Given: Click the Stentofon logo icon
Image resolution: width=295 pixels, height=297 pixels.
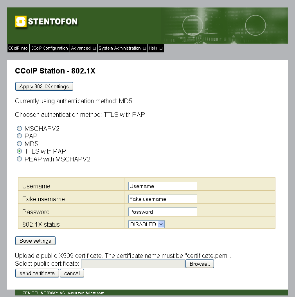Looking at the screenshot, I should click(x=20, y=21).
